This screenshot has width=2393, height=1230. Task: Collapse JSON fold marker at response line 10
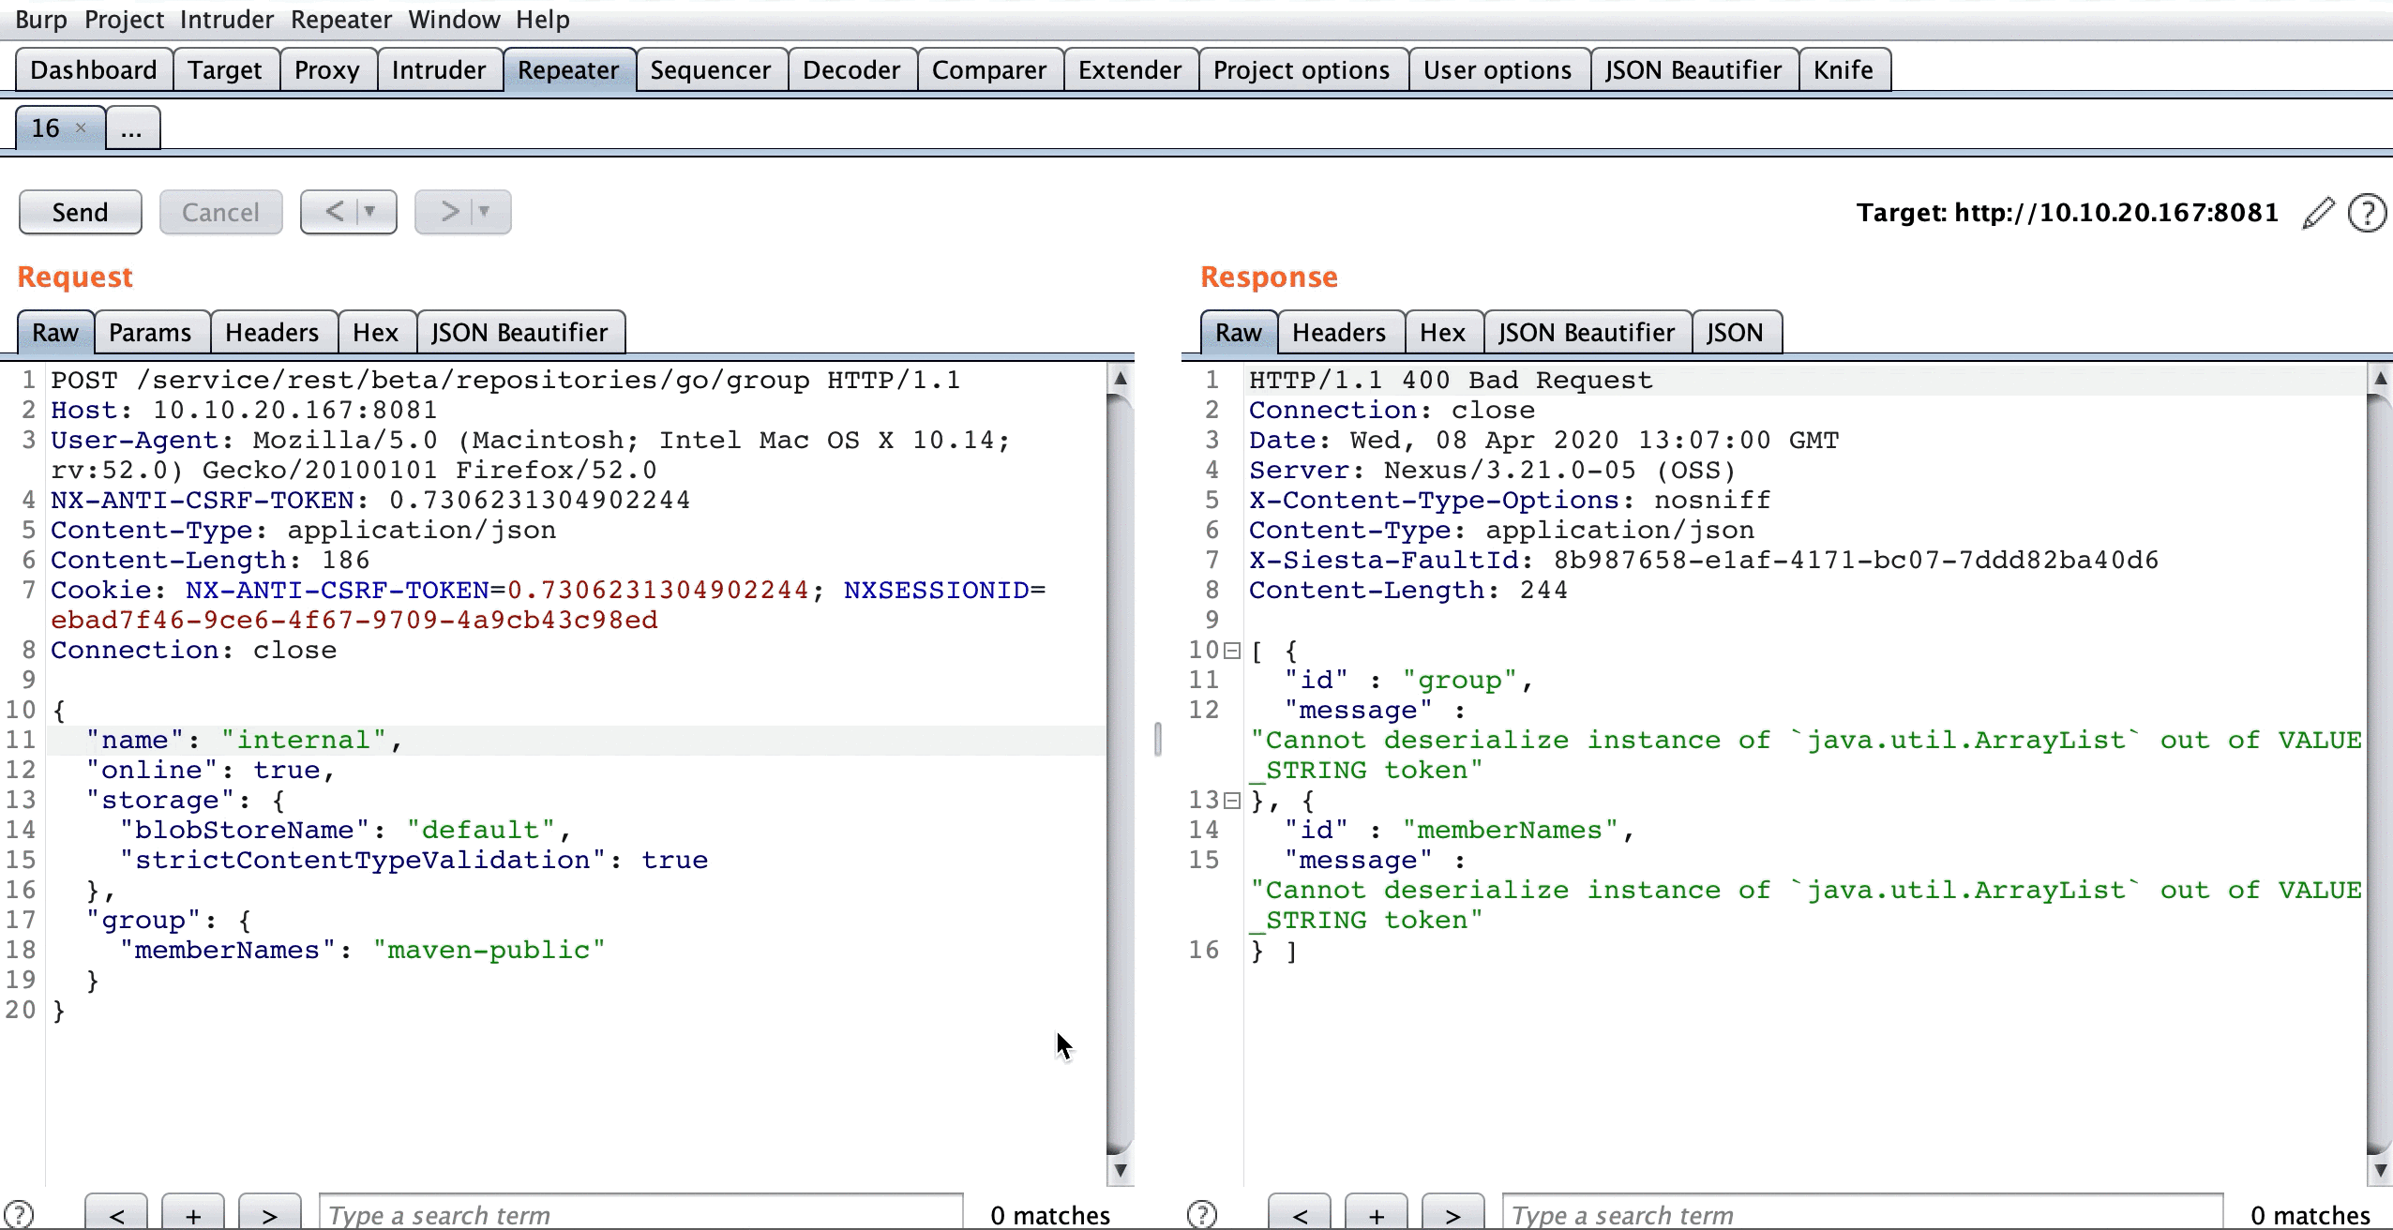pyautogui.click(x=1232, y=651)
